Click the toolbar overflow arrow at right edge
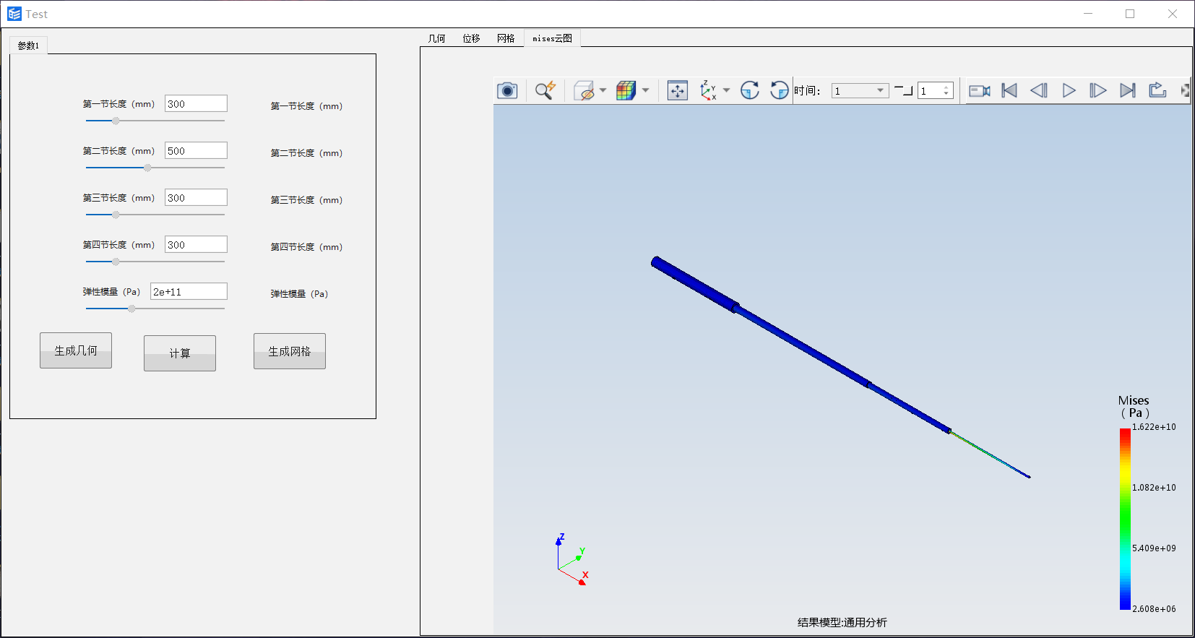The image size is (1195, 638). tap(1185, 90)
